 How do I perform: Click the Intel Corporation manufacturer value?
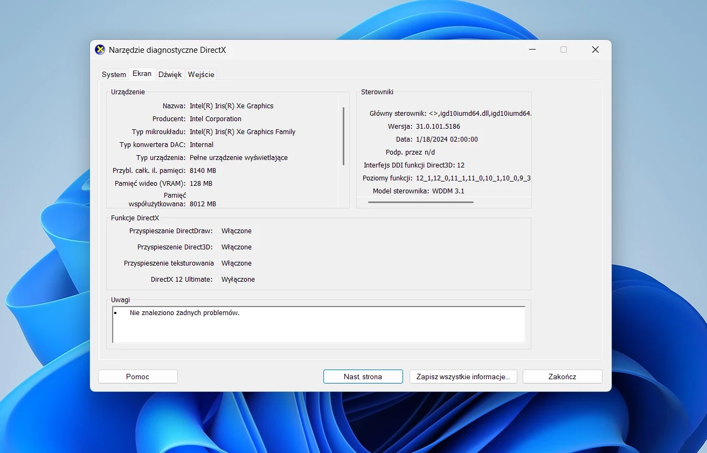tap(216, 119)
